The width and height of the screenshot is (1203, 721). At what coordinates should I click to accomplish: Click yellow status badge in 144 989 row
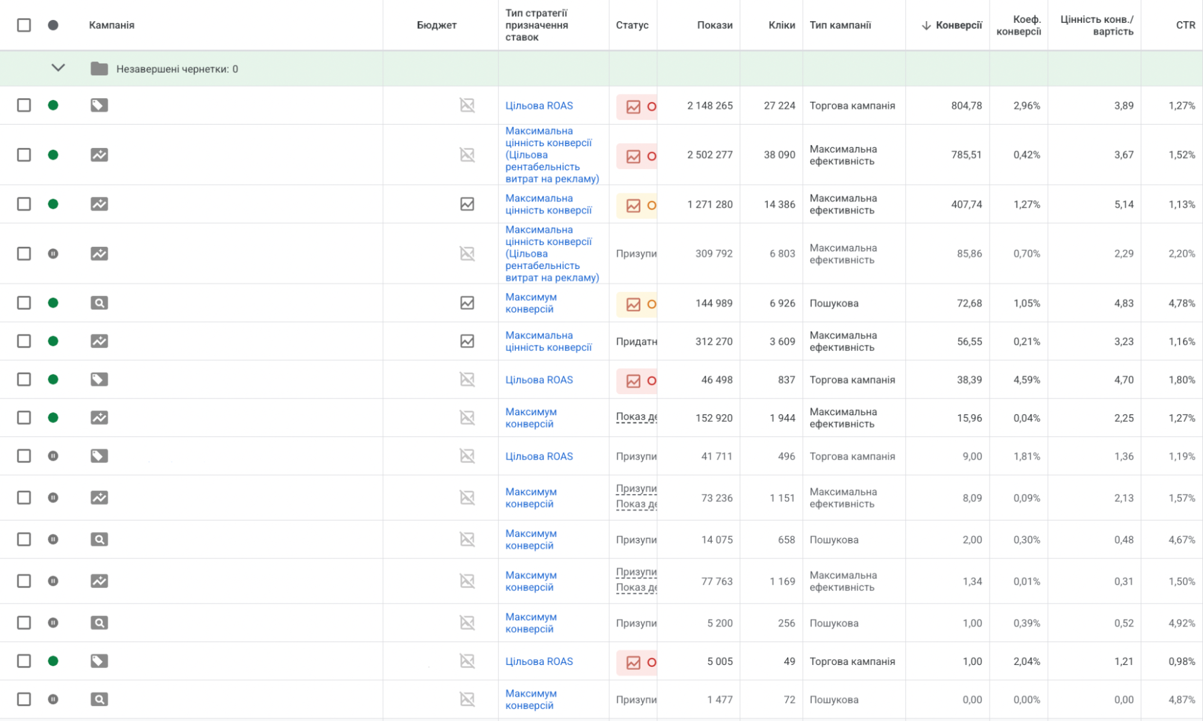coord(636,304)
